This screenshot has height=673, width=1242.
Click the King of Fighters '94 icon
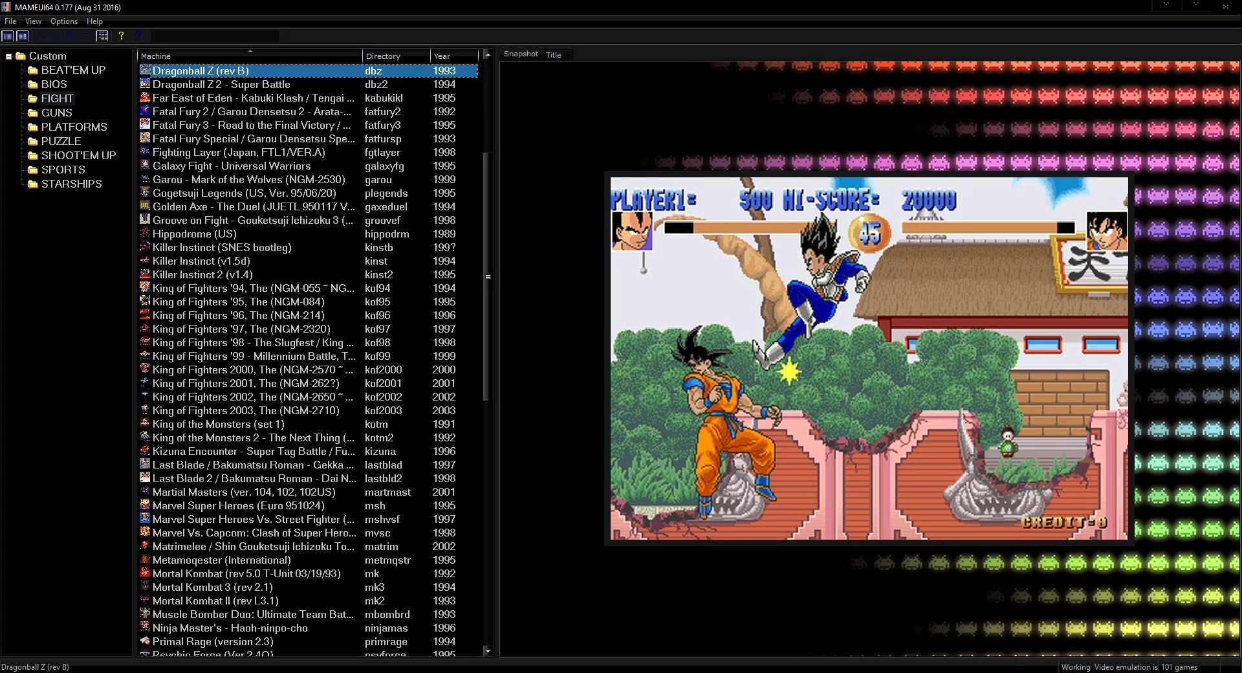(145, 288)
